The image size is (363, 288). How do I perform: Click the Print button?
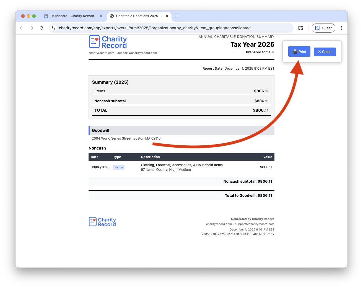coord(299,51)
